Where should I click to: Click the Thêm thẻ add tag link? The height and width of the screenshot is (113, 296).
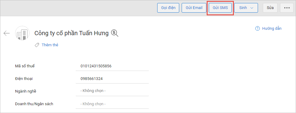coord(50,45)
